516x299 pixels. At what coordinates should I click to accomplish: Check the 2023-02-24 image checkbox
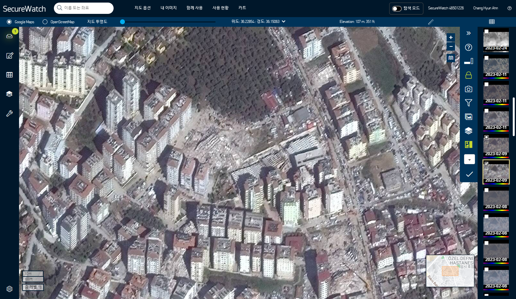(x=486, y=31)
